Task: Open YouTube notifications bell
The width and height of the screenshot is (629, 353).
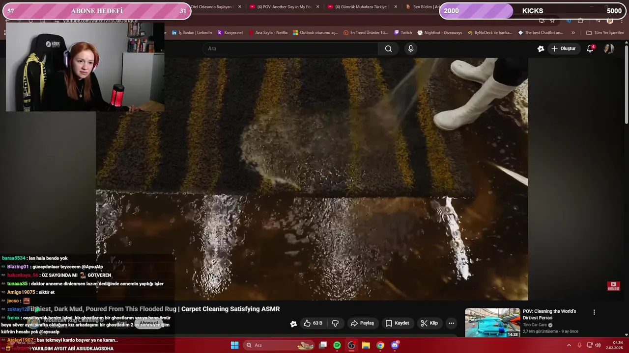Action: [591, 49]
